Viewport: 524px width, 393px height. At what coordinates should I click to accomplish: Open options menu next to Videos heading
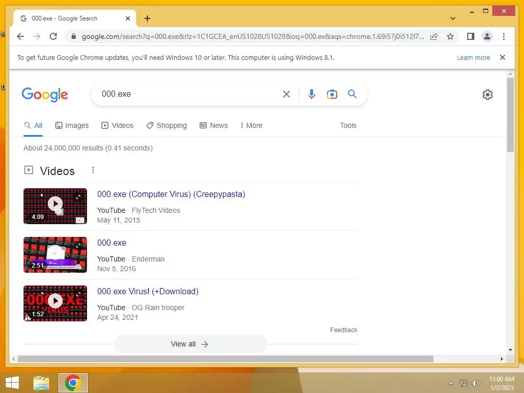pos(93,170)
